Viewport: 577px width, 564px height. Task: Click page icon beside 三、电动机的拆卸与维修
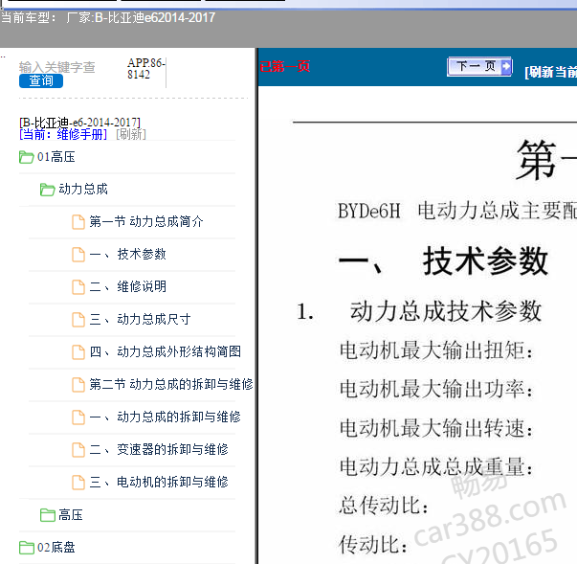(x=78, y=482)
